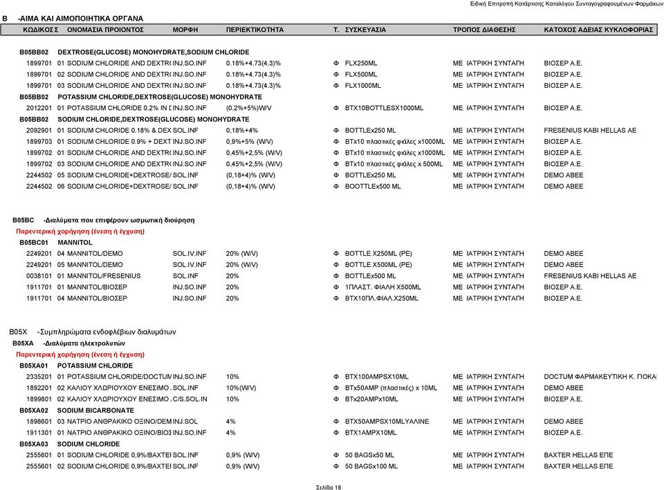Click packaging 'BTX10BOTTLESX1000ML'
Screen dimensions: 664x490
tap(384, 109)
